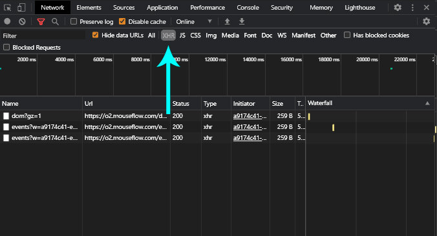Sort by the Type column header
This screenshot has width=437, height=236.
[216, 103]
